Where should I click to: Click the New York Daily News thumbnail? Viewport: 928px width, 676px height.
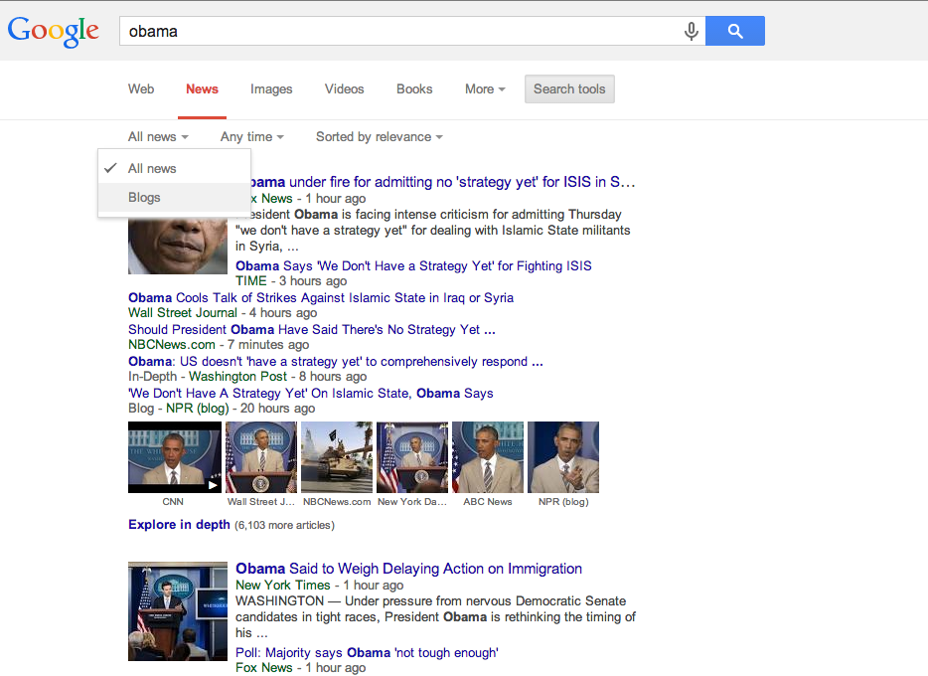(x=412, y=457)
